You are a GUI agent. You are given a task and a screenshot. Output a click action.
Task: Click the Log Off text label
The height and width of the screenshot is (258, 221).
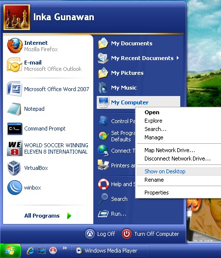(106, 234)
